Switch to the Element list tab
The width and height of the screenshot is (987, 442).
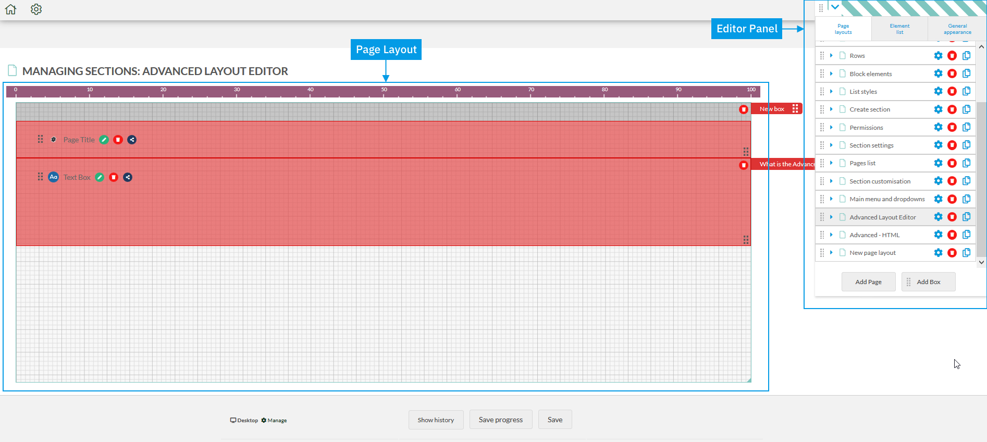pyautogui.click(x=899, y=29)
